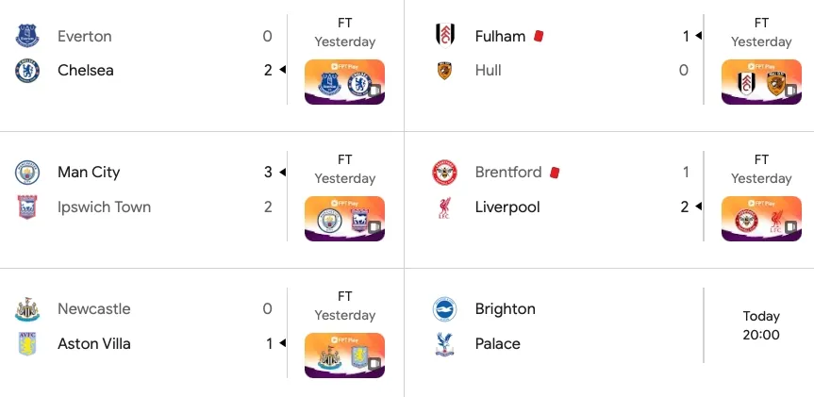Click the Newcastle team name
Image resolution: width=814 pixels, height=397 pixels.
coord(94,308)
